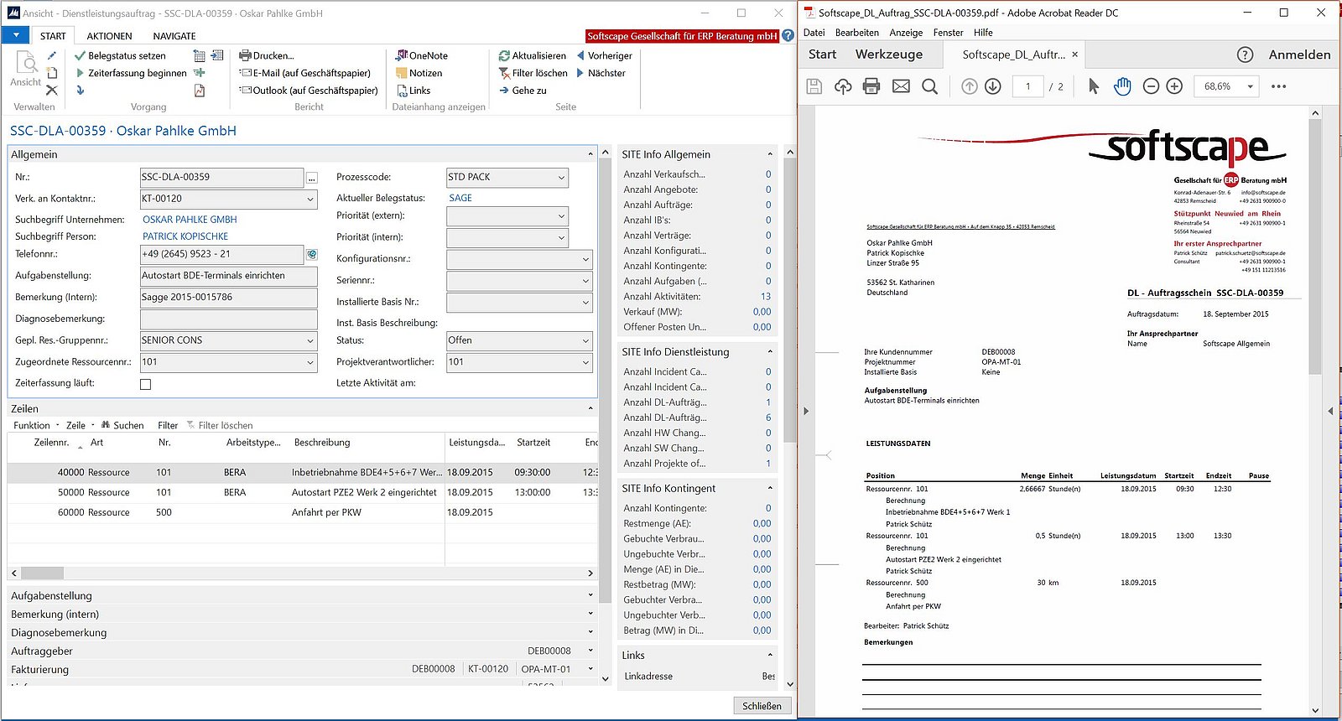The image size is (1342, 721).
Task: Click the Diagnosebemerkung input field
Action: (x=229, y=319)
